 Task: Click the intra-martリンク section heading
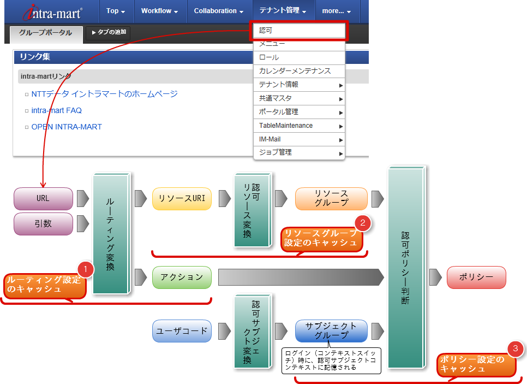click(x=193, y=76)
